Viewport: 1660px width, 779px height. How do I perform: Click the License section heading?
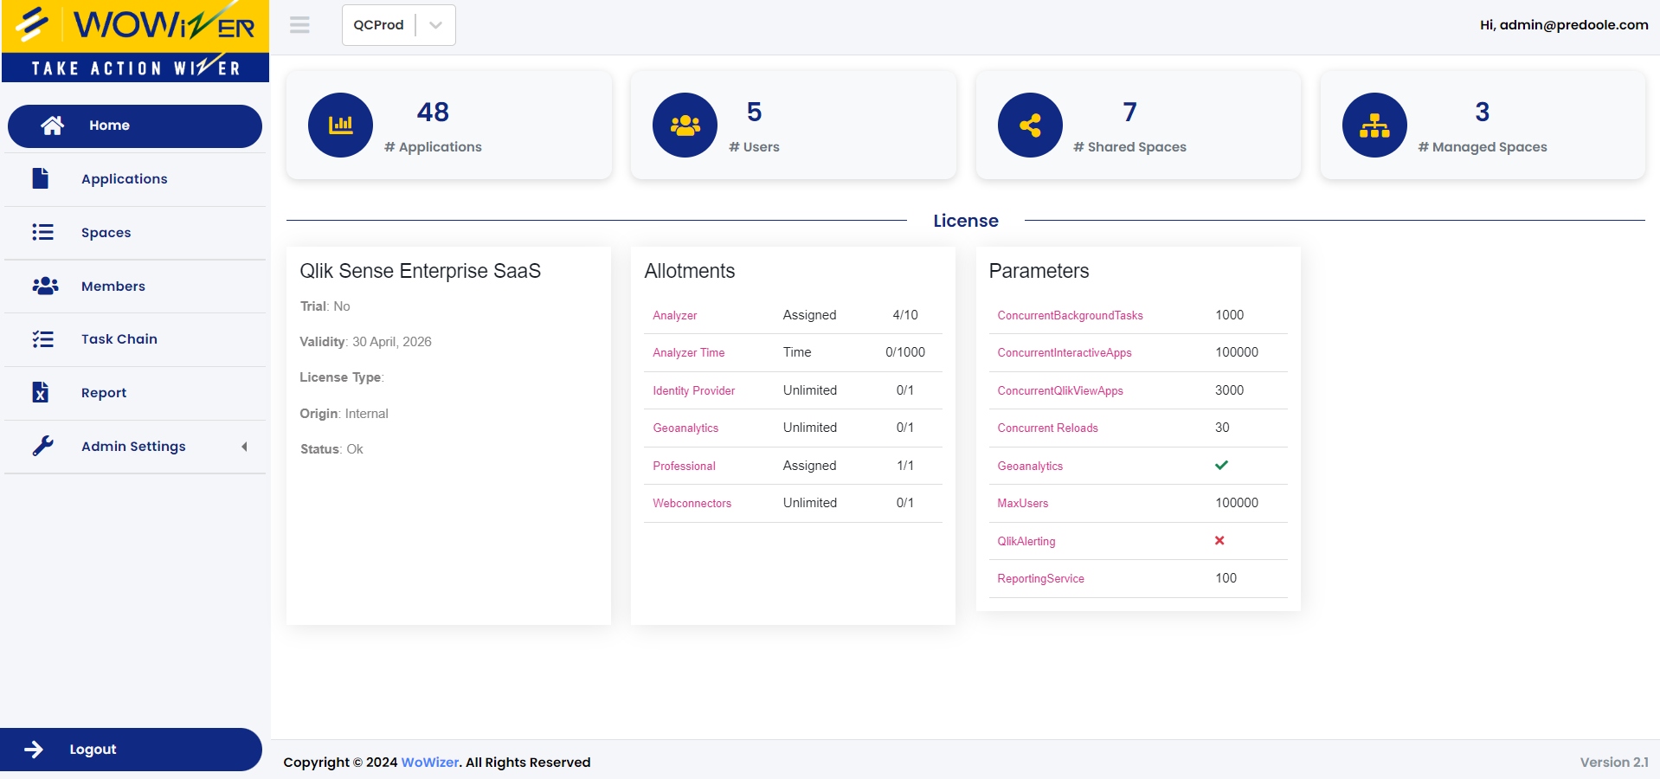pos(966,221)
